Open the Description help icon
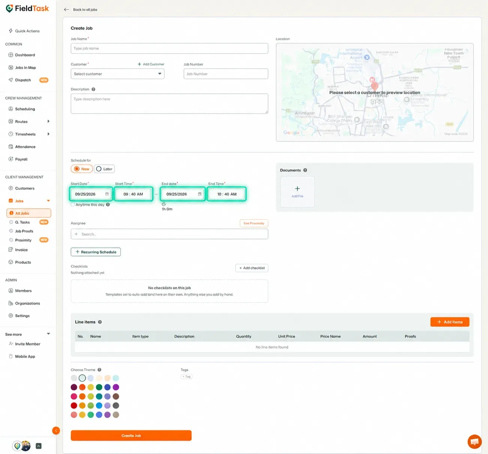This screenshot has height=454, width=488. pos(93,89)
